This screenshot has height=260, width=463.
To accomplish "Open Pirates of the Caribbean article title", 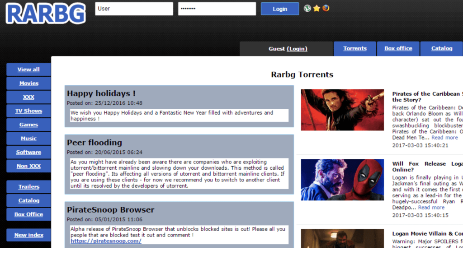I will tap(427, 97).
